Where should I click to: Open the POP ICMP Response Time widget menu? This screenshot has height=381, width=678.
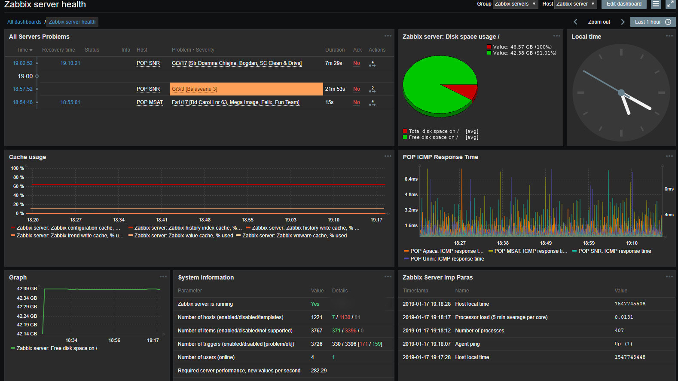(669, 157)
